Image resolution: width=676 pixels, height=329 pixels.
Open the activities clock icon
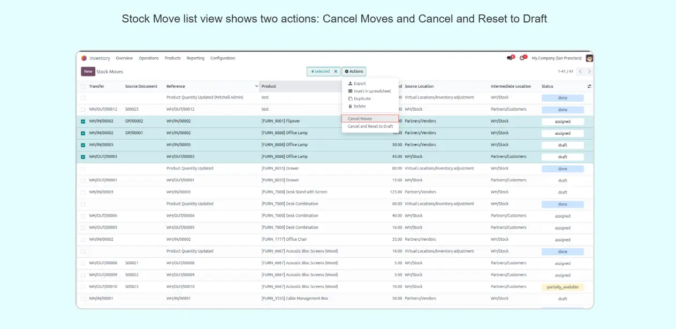click(x=522, y=58)
